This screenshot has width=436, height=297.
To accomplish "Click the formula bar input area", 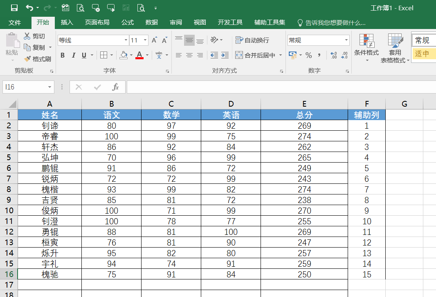I will tap(281, 87).
